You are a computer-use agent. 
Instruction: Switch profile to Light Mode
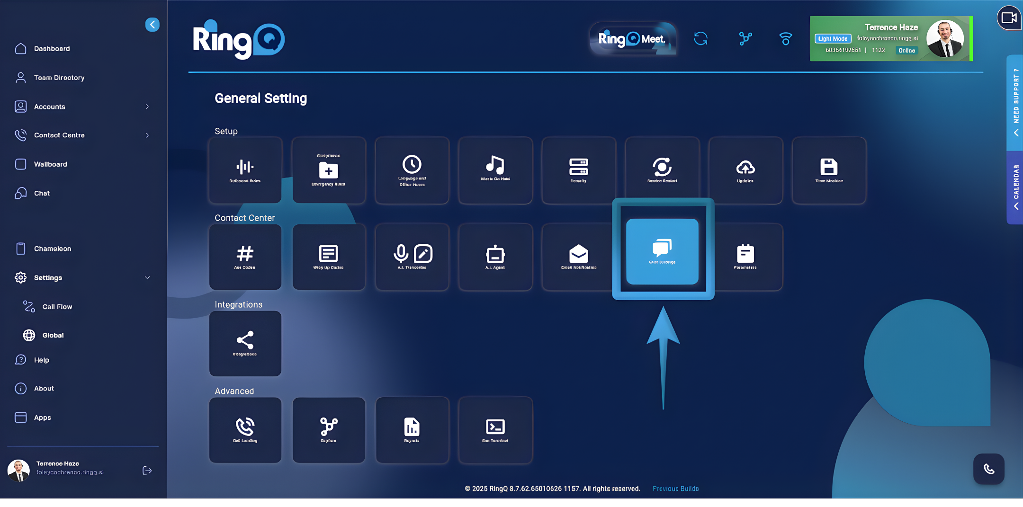coord(833,38)
